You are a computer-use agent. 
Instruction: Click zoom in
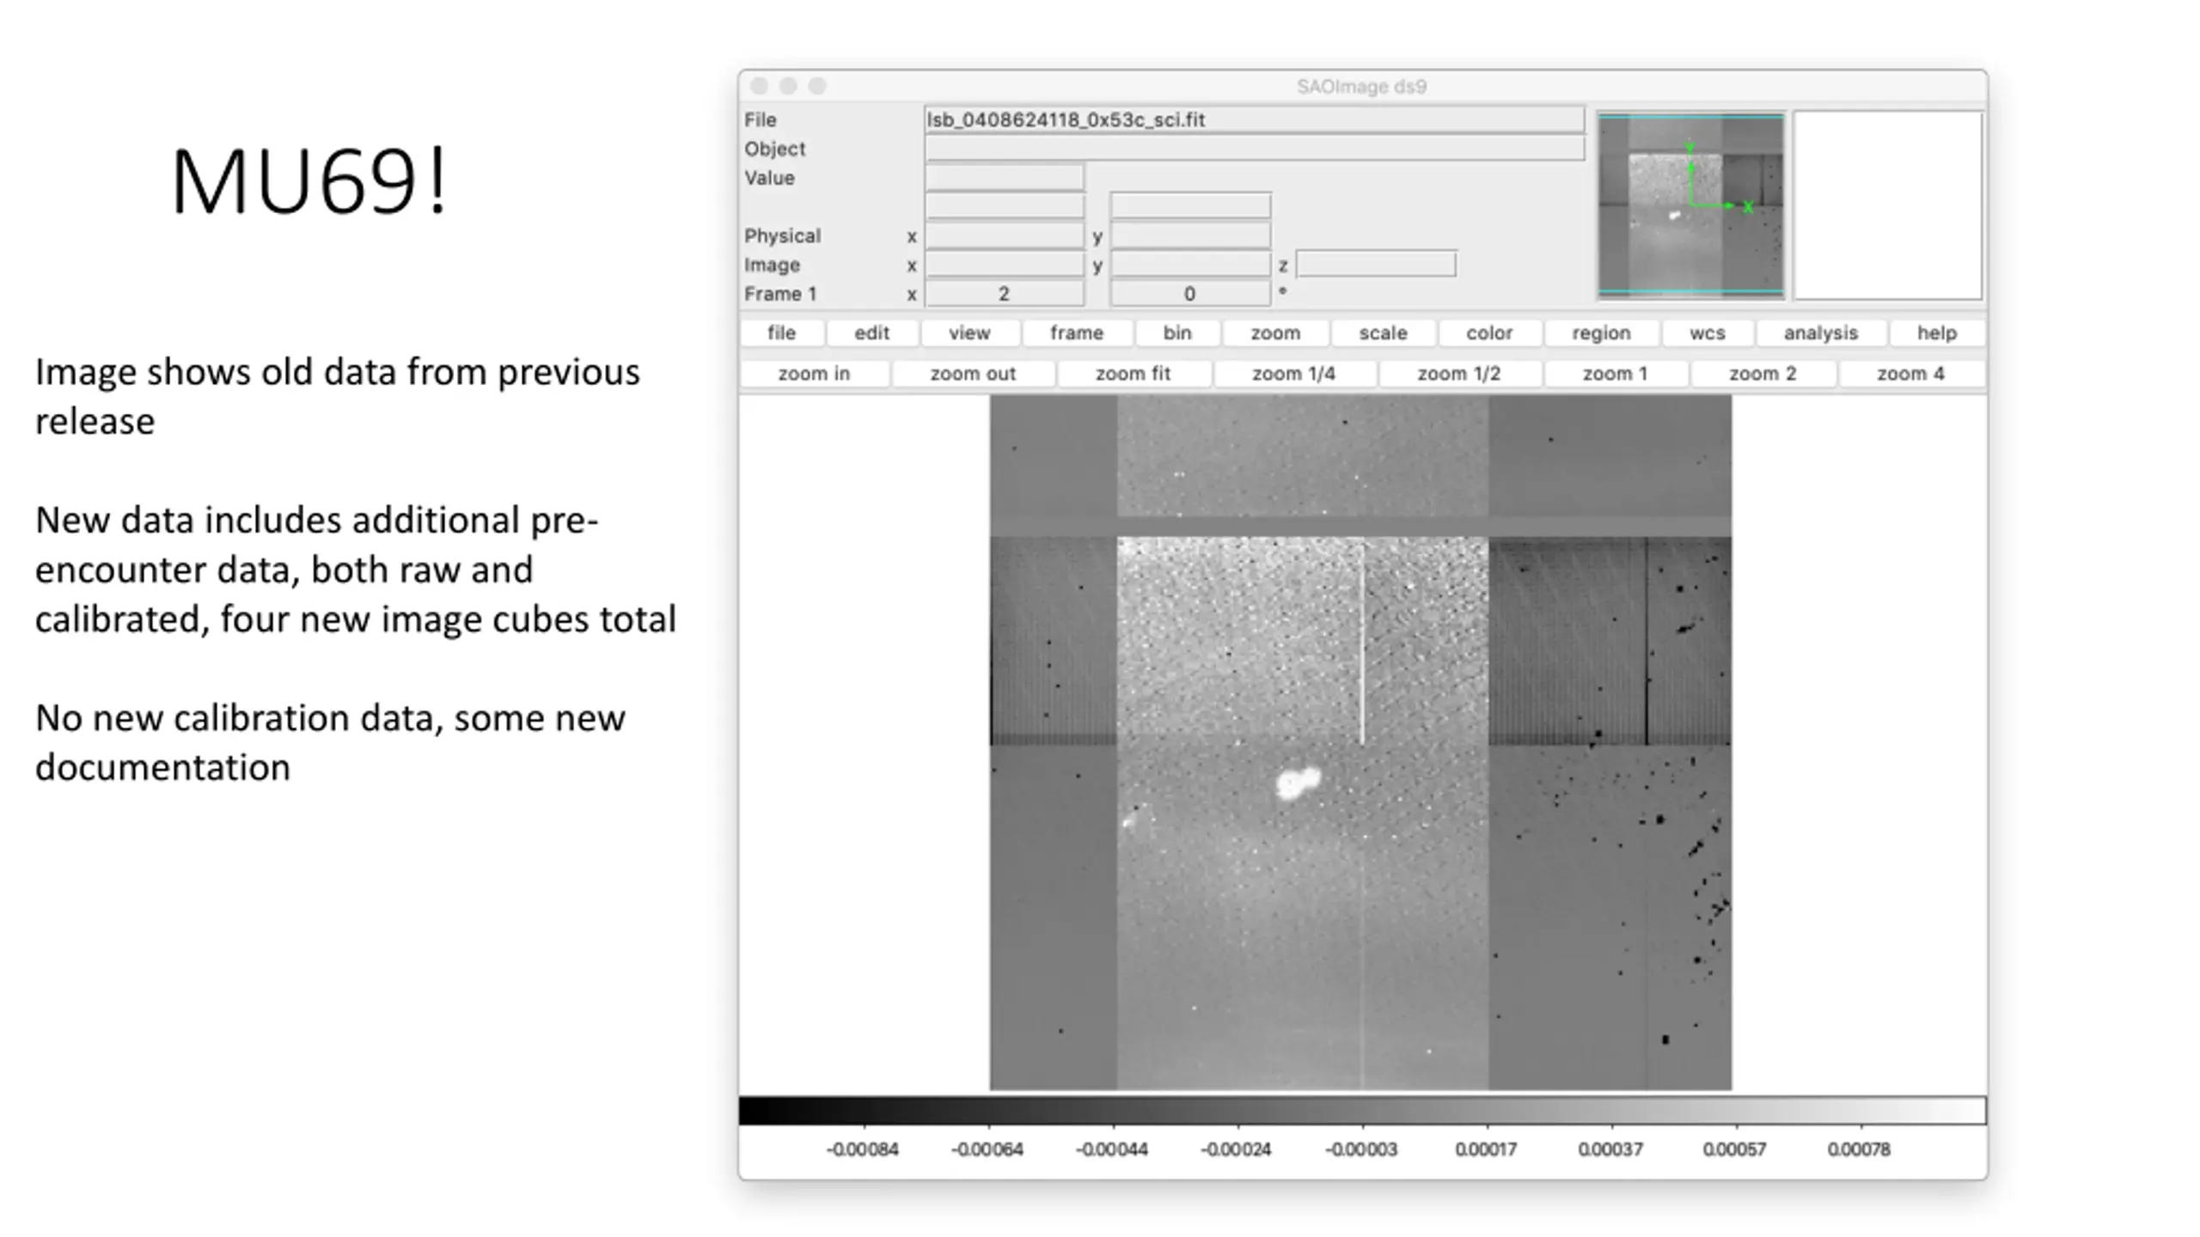click(814, 374)
